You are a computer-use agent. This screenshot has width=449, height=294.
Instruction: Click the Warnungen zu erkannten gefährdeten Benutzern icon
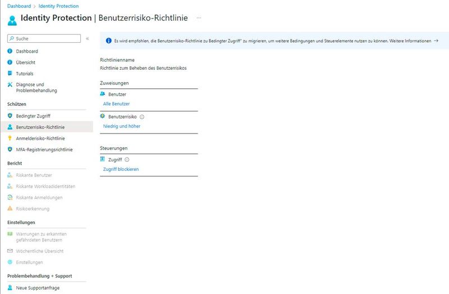(x=10, y=233)
